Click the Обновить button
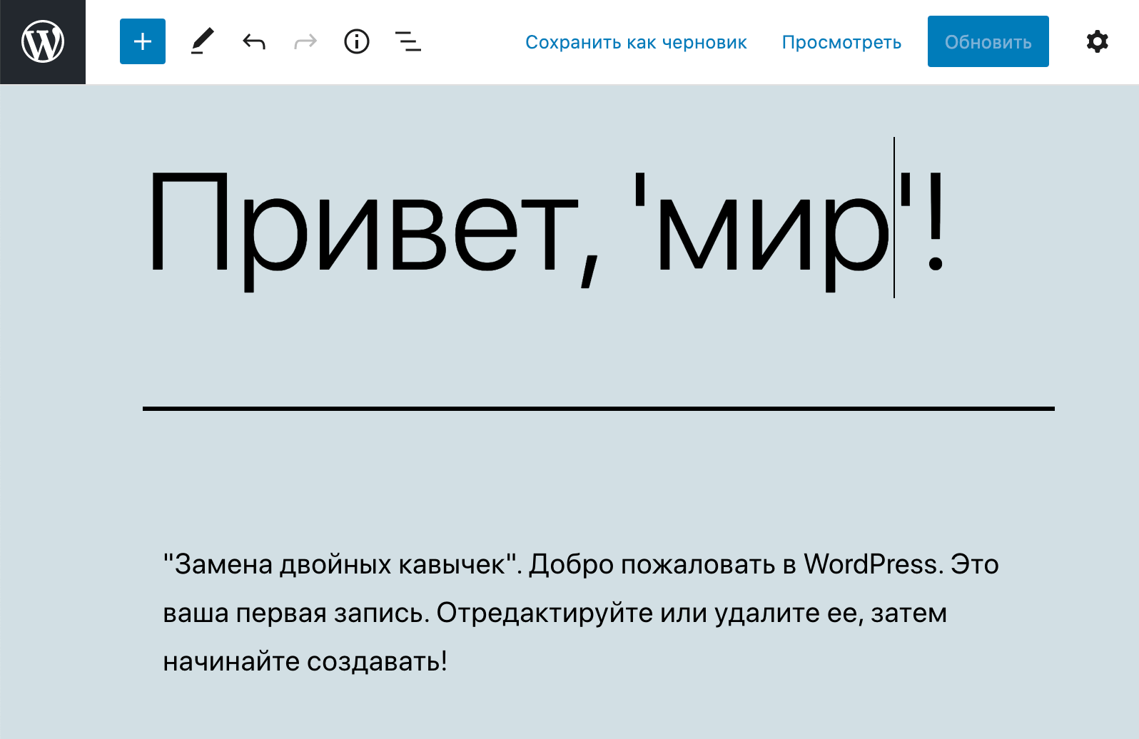 988,41
